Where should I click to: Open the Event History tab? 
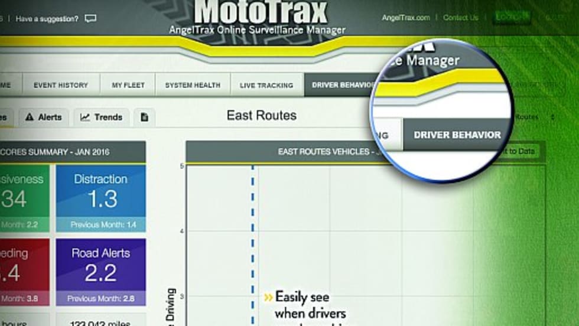[x=60, y=85]
